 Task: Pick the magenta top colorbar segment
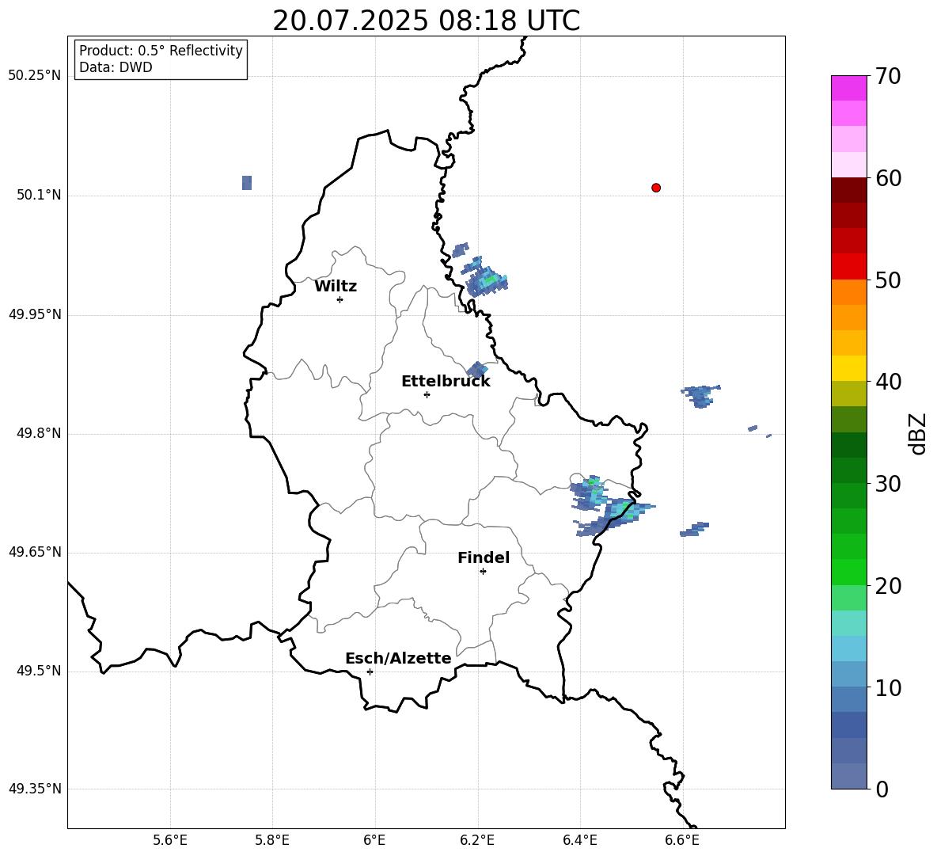tap(848, 89)
